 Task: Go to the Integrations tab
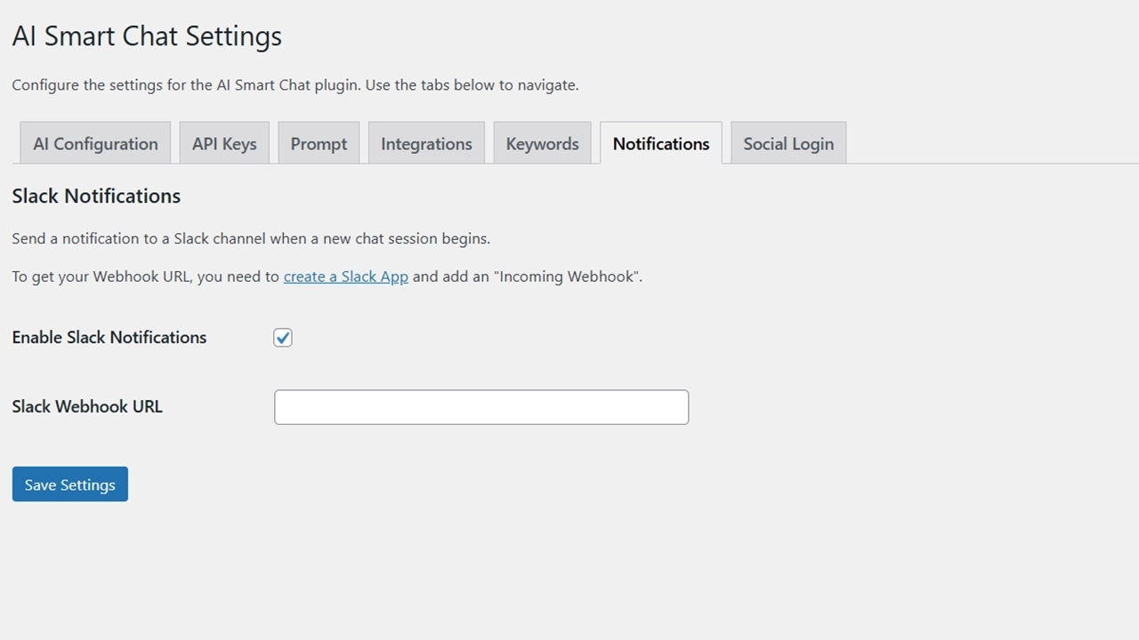pos(426,144)
